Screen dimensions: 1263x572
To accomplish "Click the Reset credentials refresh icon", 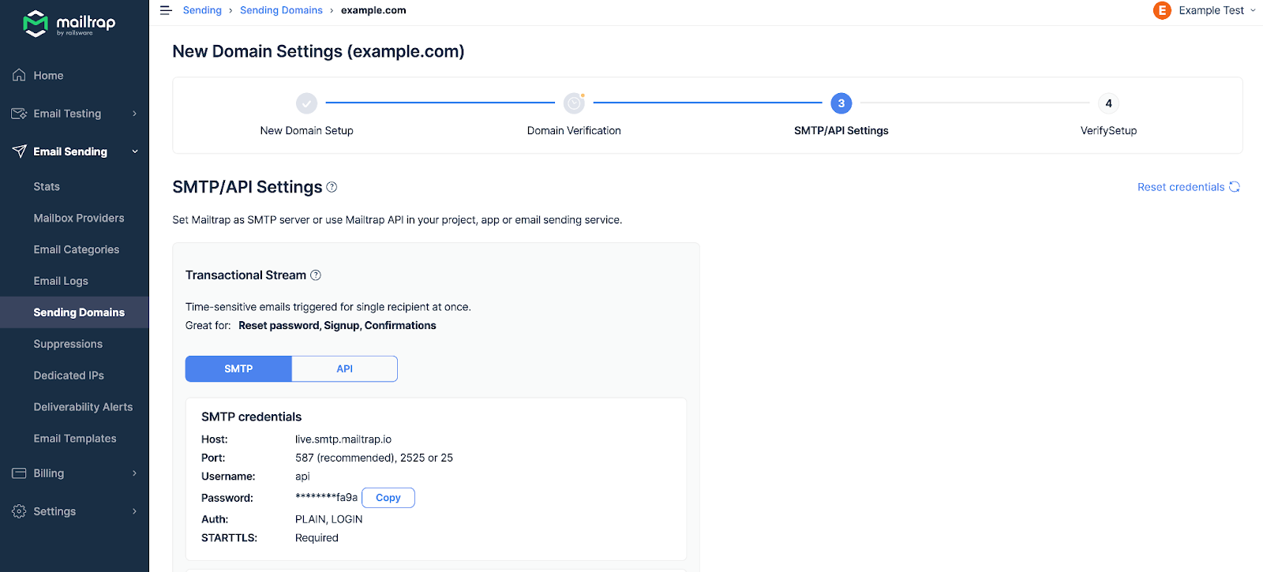I will pyautogui.click(x=1235, y=187).
